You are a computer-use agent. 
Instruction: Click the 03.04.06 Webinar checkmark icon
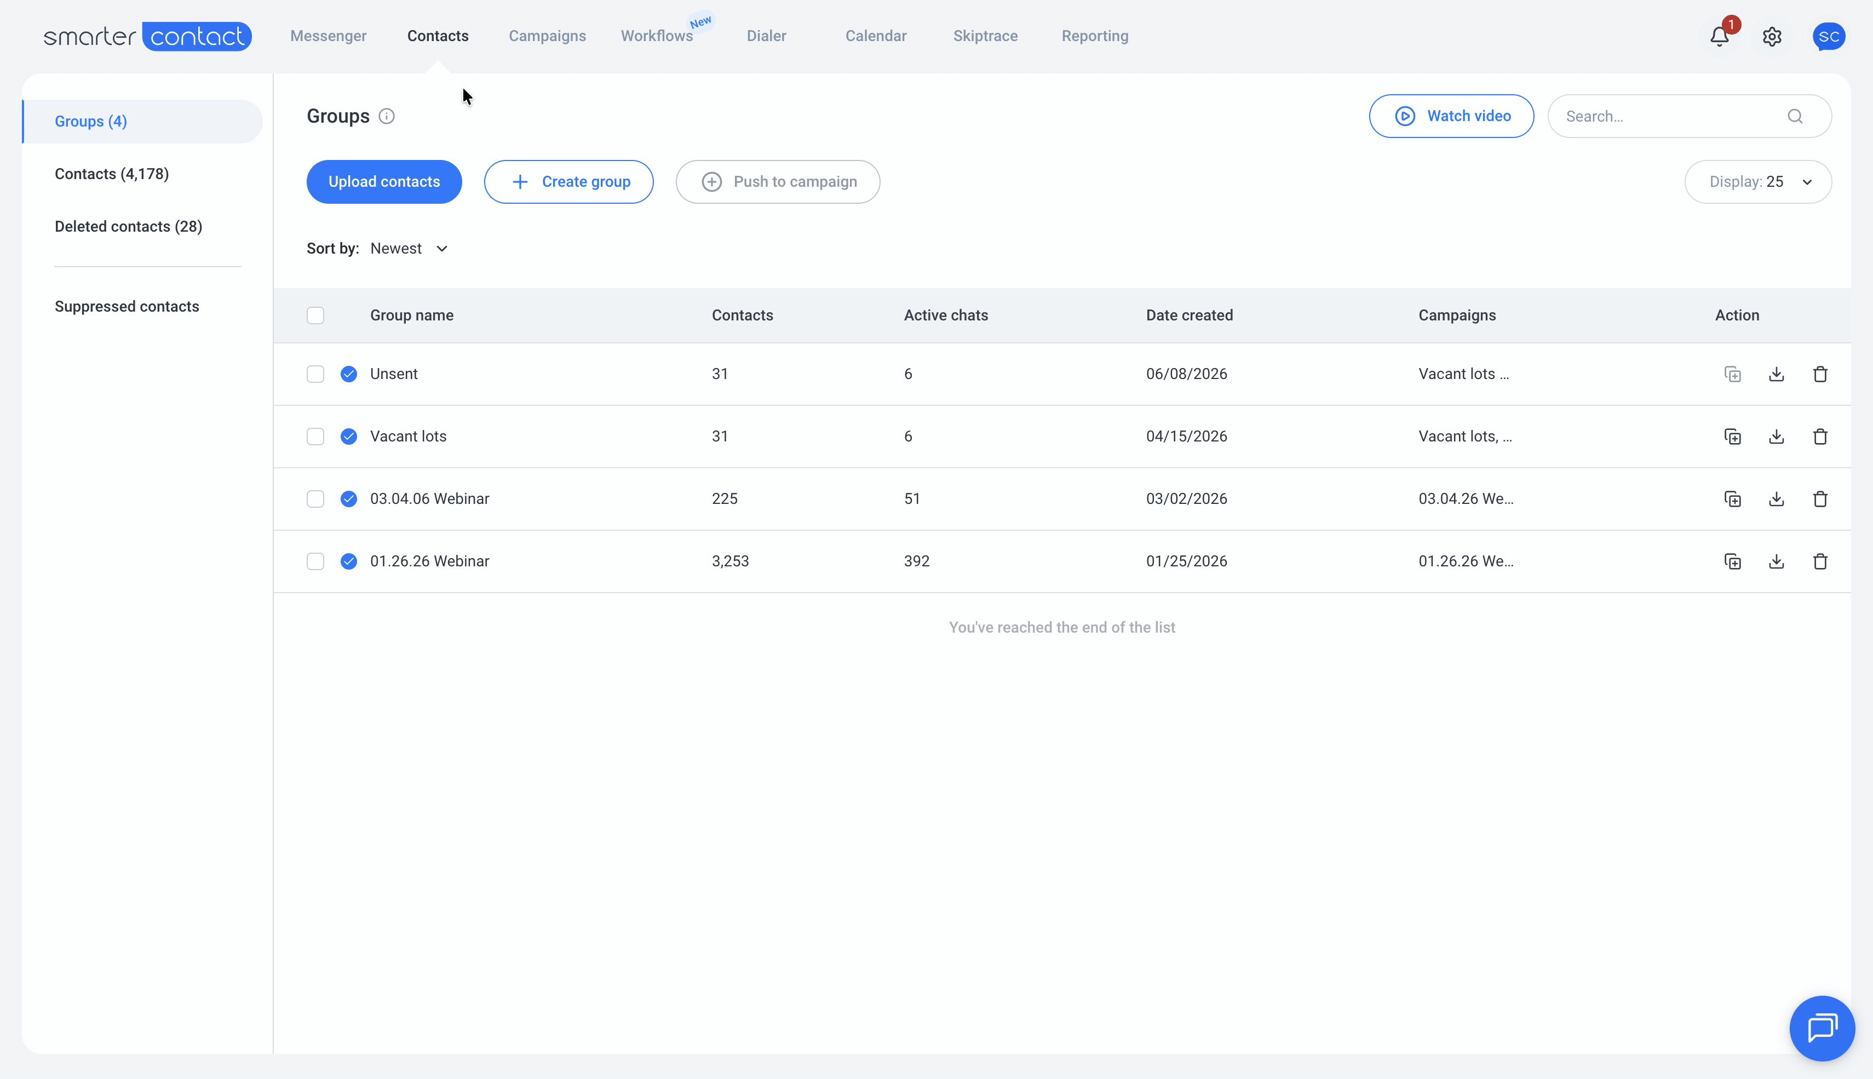coord(349,499)
